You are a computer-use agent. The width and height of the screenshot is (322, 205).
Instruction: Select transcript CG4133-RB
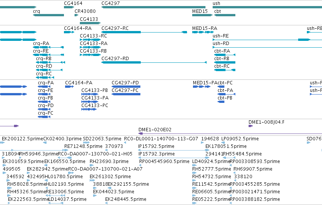tap(93, 51)
